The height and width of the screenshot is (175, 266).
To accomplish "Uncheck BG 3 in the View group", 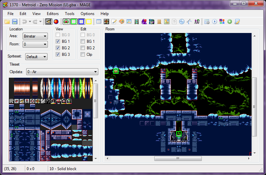I will pos(58,55).
